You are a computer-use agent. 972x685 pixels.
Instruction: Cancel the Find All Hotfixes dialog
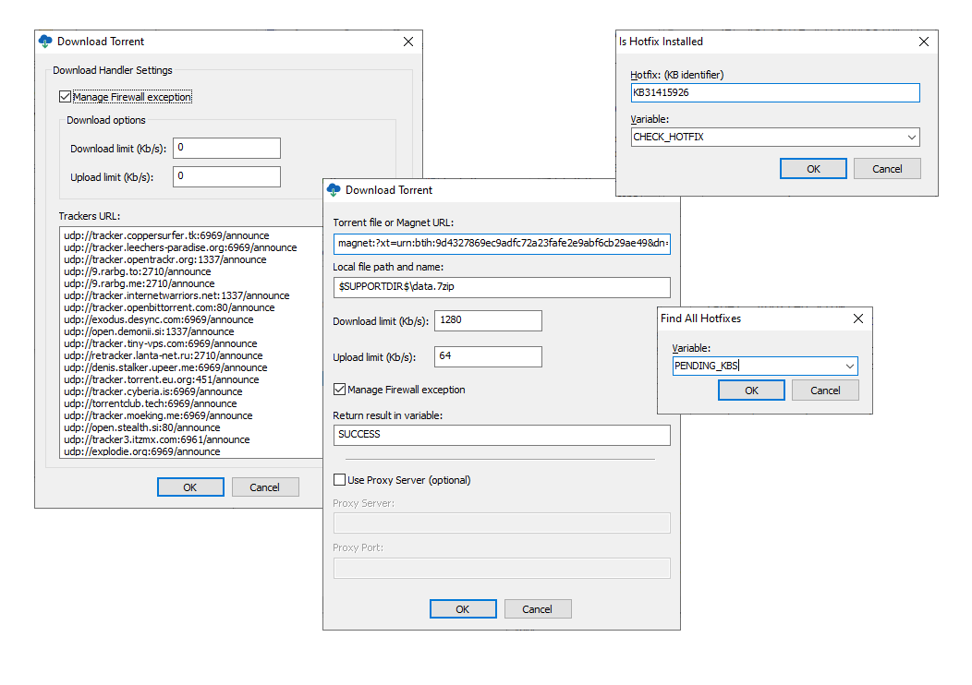point(825,391)
